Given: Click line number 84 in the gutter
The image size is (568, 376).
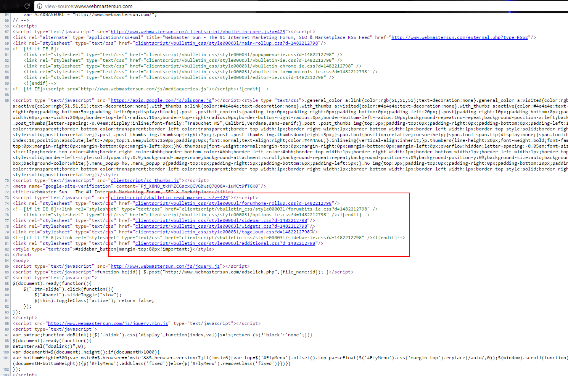Looking at the screenshot, I should [x=6, y=260].
